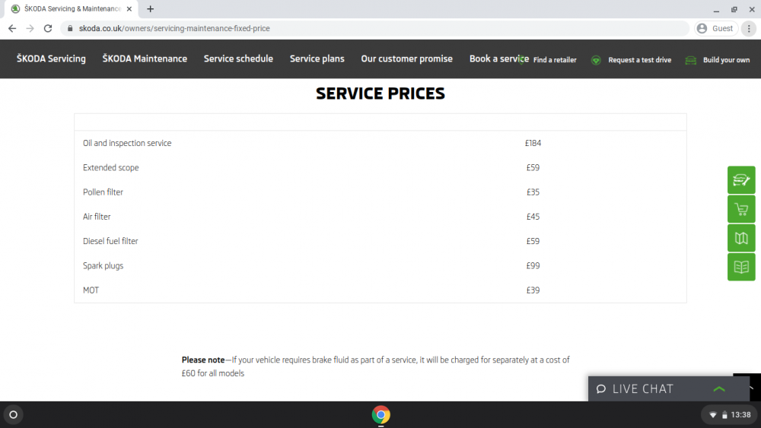Screen dimensions: 761x428
Task: Click the browser back arrow
Action: (12, 29)
